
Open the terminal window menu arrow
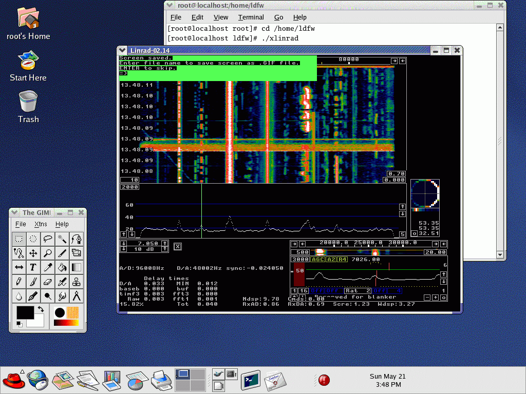tap(170, 5)
